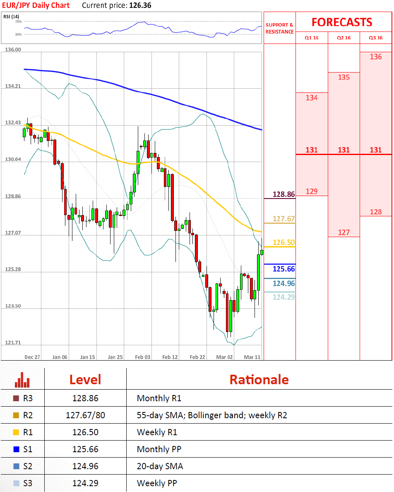
Task: Click the R3 dark red color swatch
Action: click(x=16, y=398)
